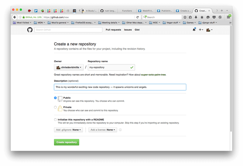Click the license info icon
The image size is (243, 166).
120,130
